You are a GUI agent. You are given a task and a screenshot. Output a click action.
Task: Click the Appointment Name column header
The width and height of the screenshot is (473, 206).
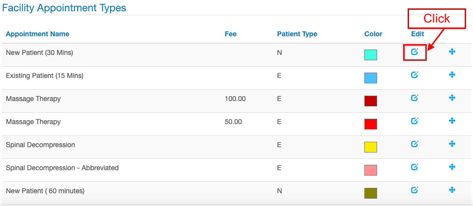tap(37, 34)
